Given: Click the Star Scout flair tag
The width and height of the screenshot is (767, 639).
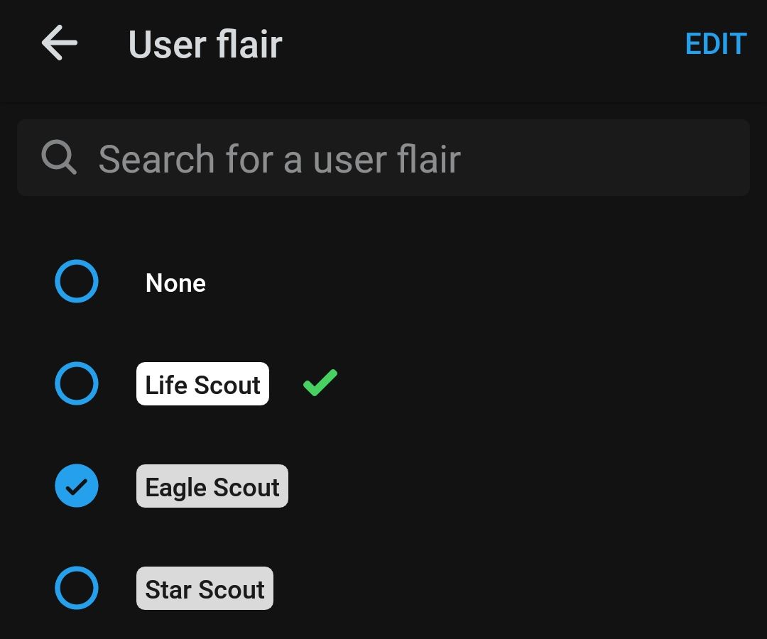Looking at the screenshot, I should pos(205,588).
